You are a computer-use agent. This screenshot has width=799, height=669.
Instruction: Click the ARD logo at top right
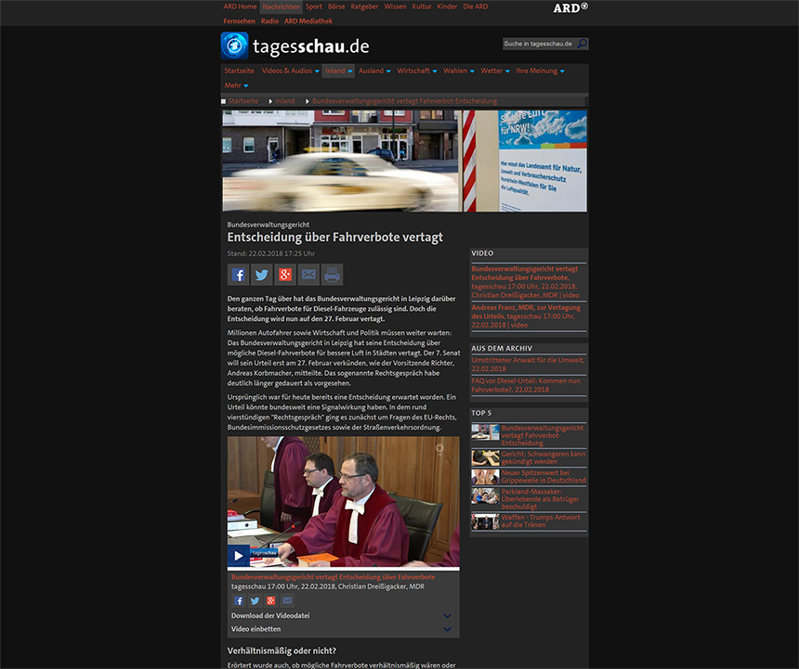pyautogui.click(x=570, y=7)
